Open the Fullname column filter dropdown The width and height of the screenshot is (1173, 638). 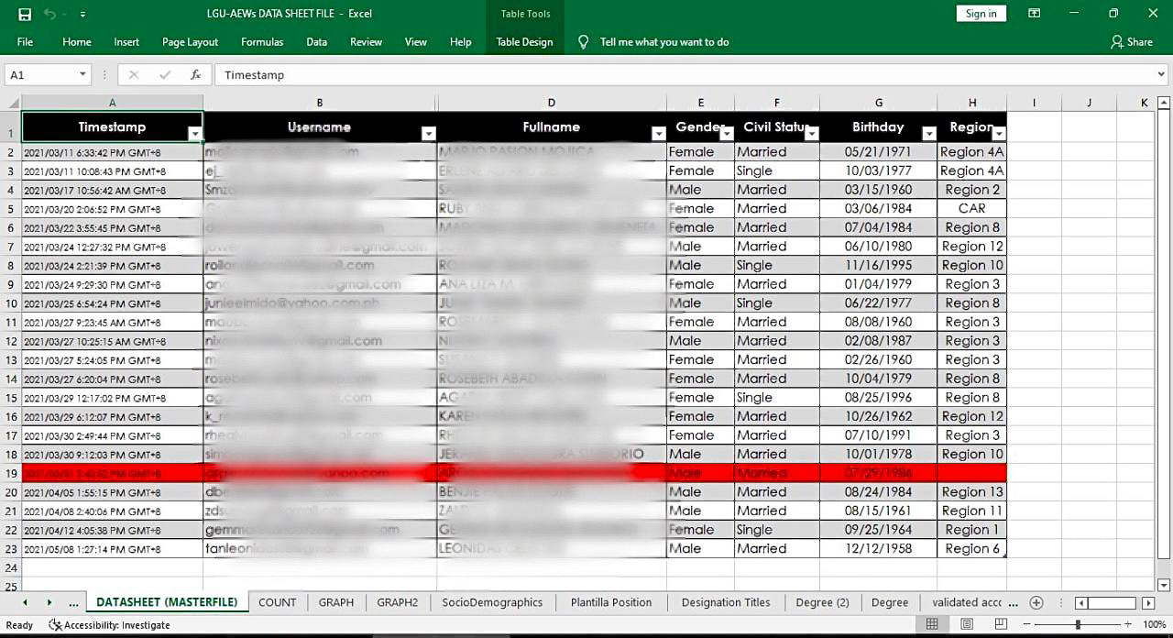(658, 134)
